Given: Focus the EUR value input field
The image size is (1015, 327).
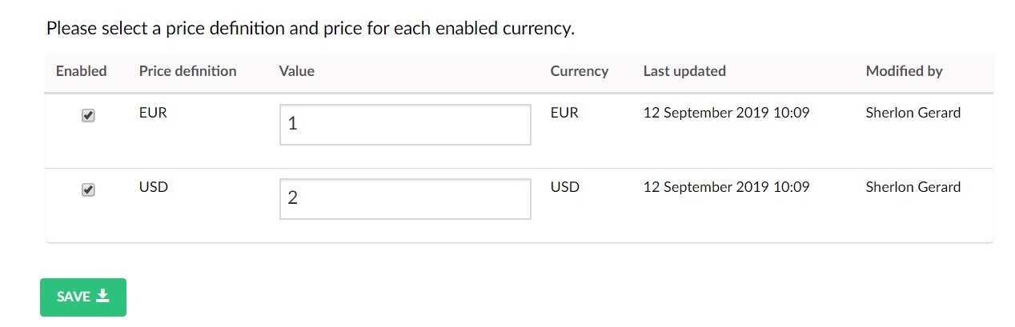Looking at the screenshot, I should [x=405, y=125].
